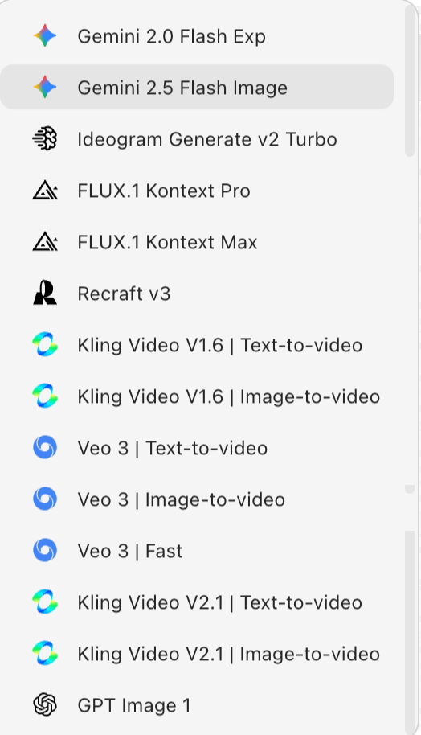Click the FLUX.1 Kontext Pro triangle icon
The height and width of the screenshot is (735, 421).
(x=45, y=191)
